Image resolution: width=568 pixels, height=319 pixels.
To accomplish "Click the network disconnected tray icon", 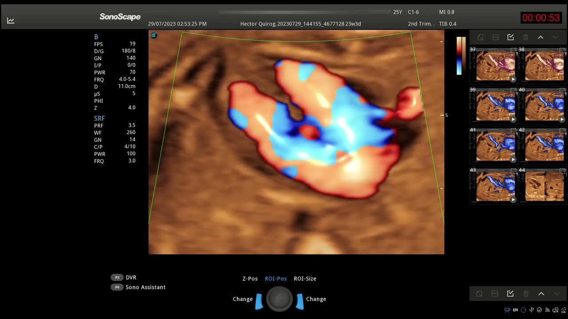I will point(555,310).
